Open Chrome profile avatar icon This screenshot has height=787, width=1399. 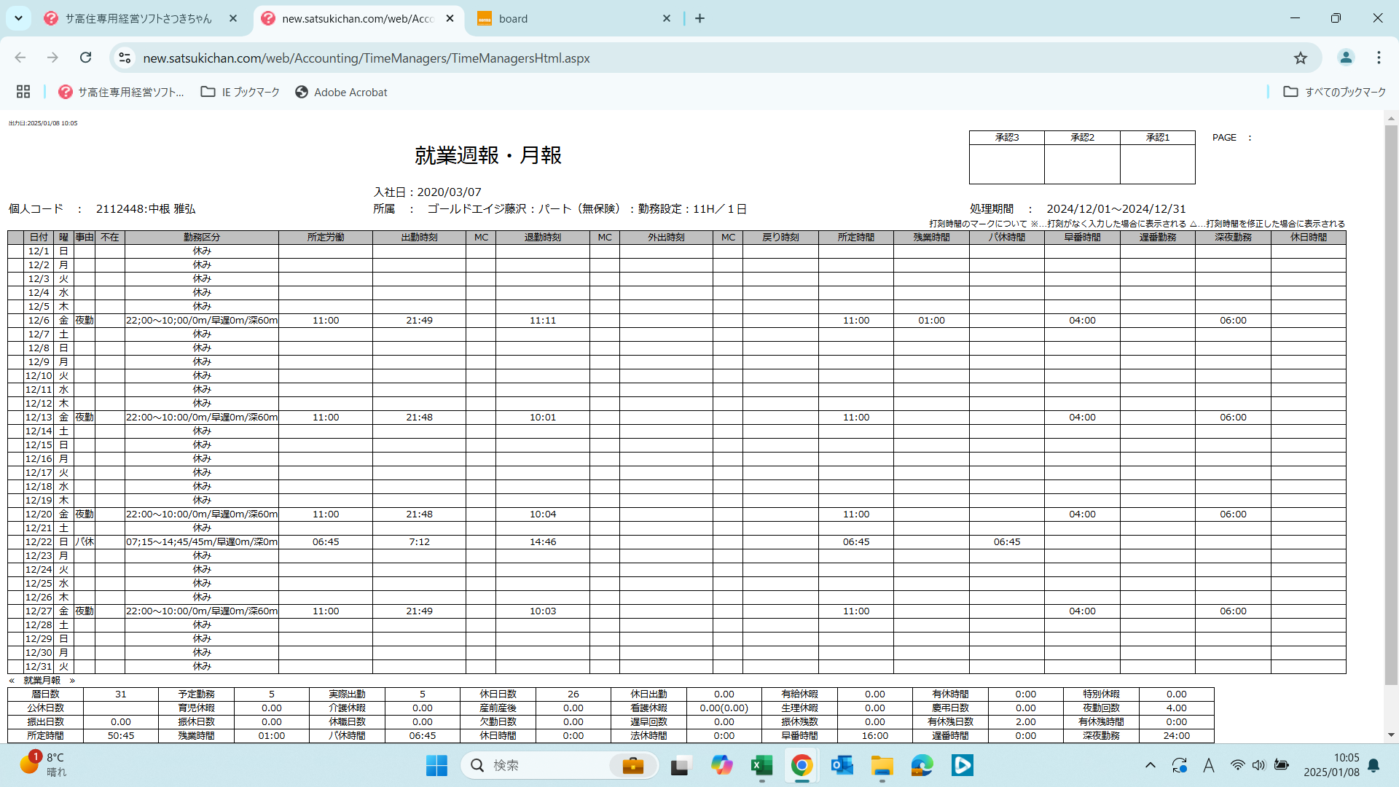[x=1346, y=58]
